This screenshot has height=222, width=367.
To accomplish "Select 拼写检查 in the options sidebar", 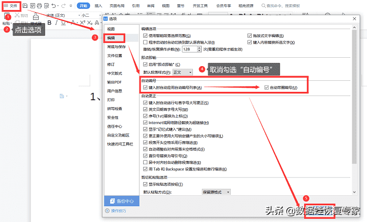I will pyautogui.click(x=114, y=109).
